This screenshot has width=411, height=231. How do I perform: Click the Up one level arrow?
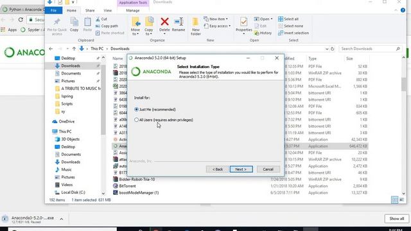pos(74,49)
